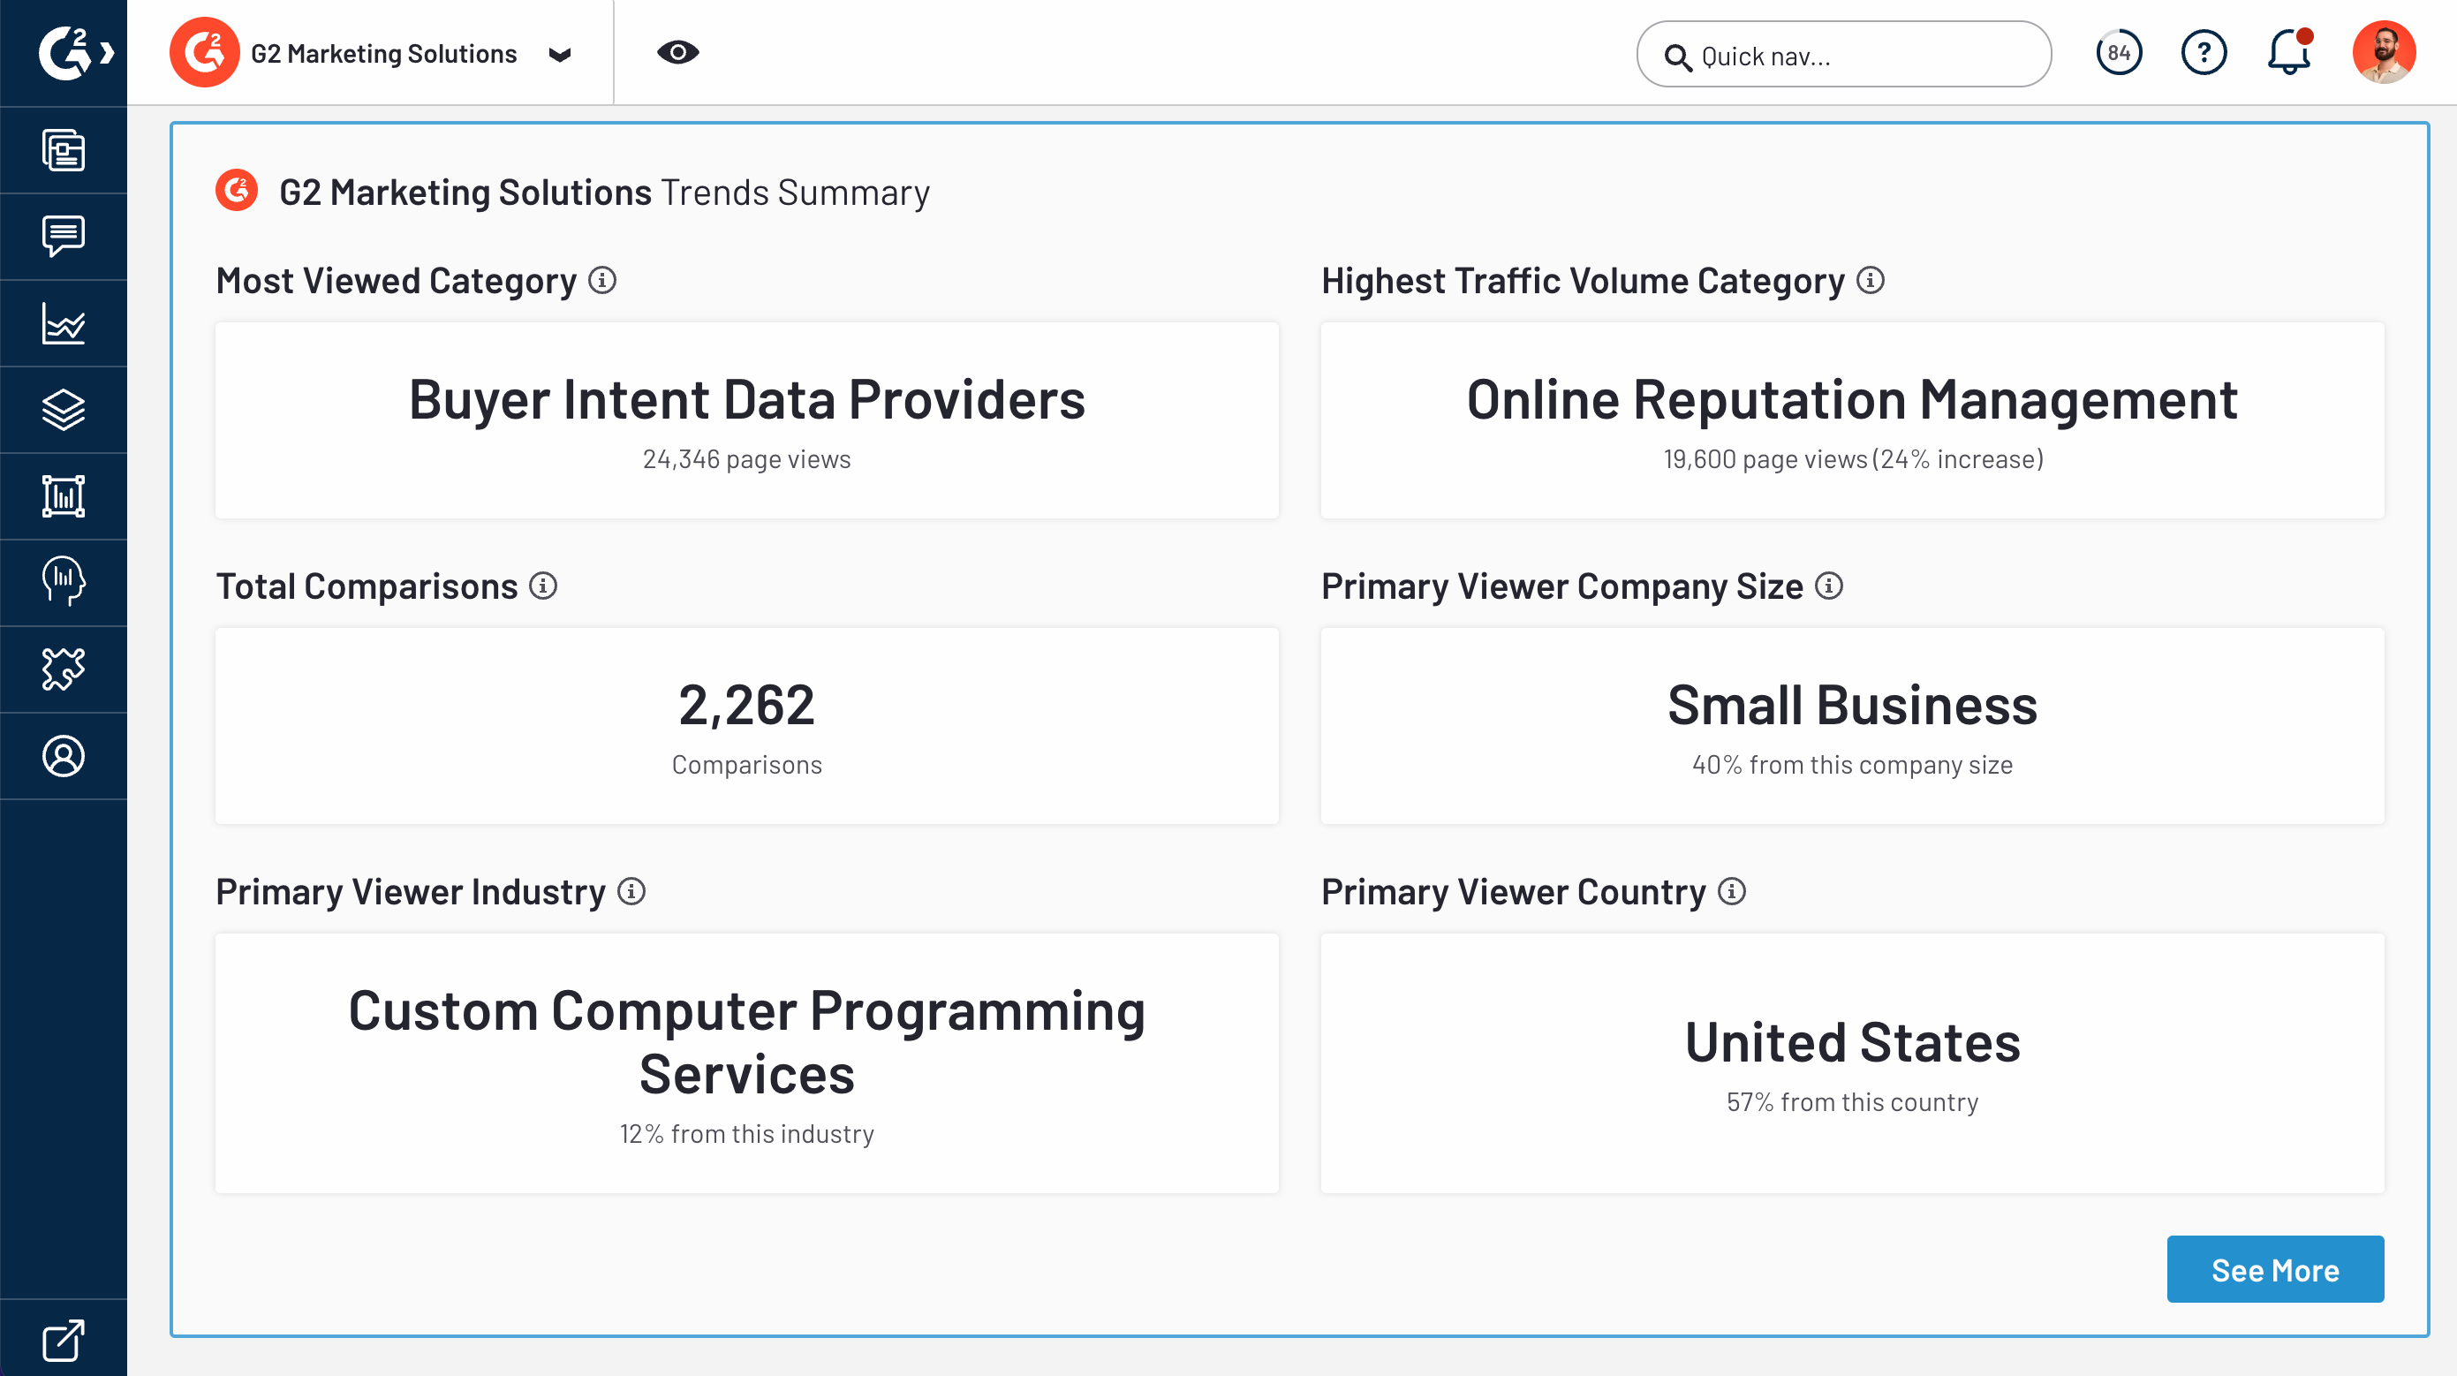Click the 12% from this industry text

click(747, 1134)
